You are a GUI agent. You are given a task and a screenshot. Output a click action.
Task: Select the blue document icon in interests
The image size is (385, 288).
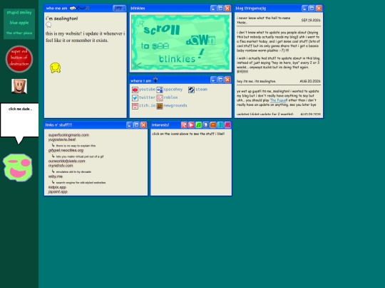pyautogui.click(x=206, y=125)
